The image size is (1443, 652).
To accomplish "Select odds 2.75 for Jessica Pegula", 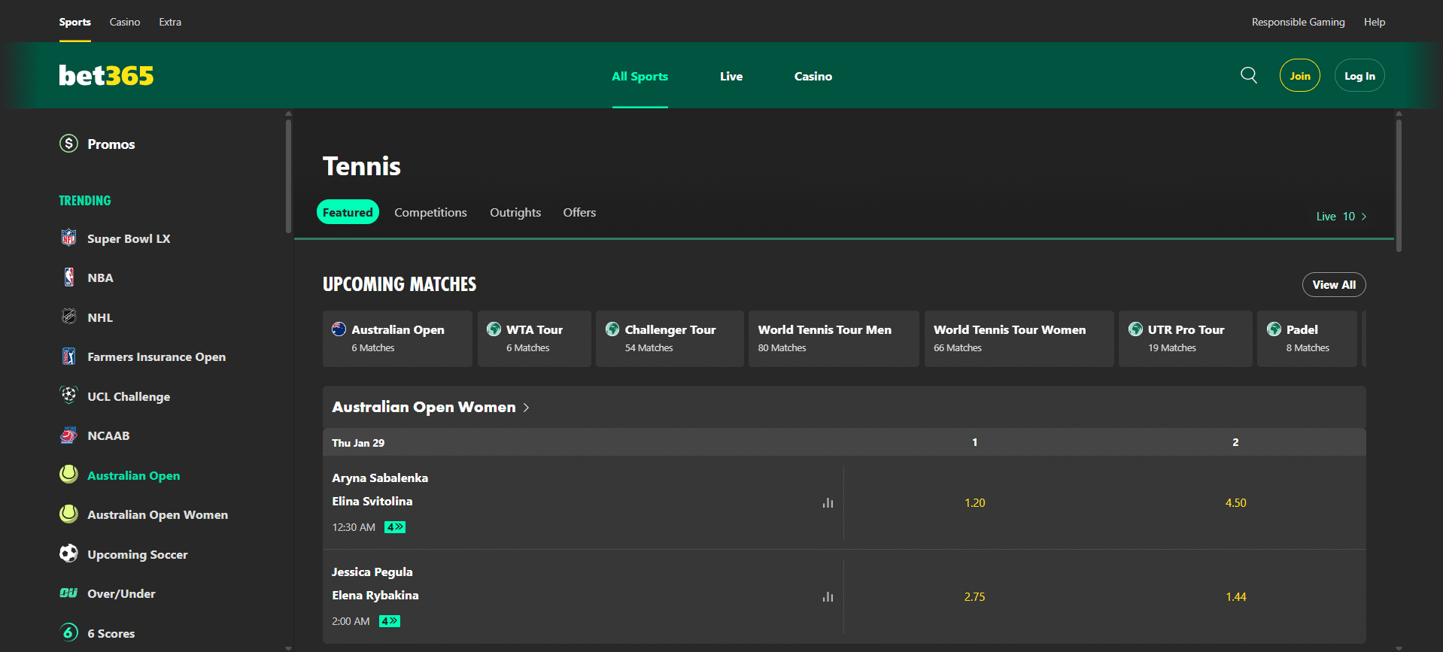I will point(974,596).
